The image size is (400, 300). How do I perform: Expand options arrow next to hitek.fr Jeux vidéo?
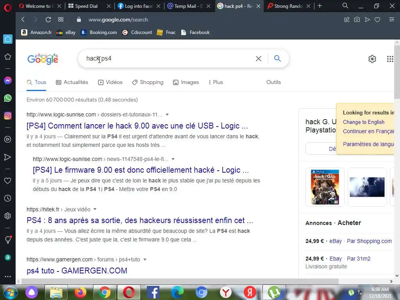pyautogui.click(x=95, y=209)
